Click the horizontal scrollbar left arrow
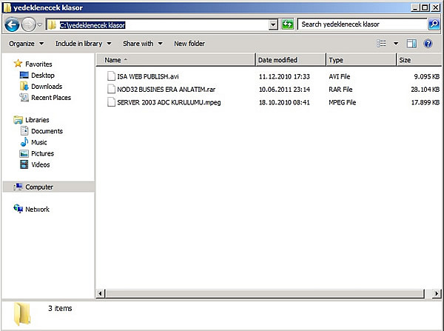Screen dimensions: 444x331 (x=100, y=293)
